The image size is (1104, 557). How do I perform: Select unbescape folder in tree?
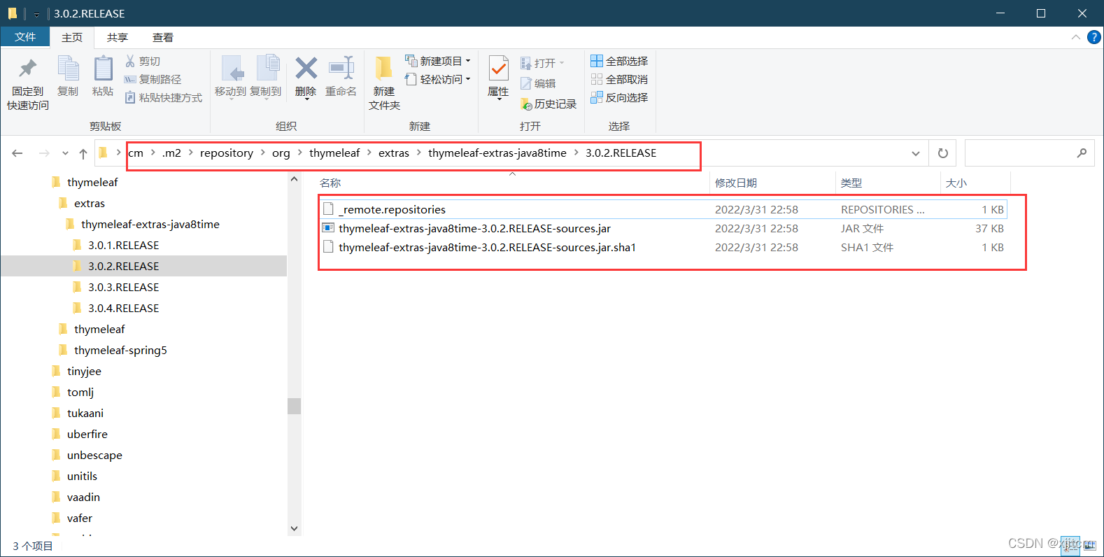pos(94,455)
